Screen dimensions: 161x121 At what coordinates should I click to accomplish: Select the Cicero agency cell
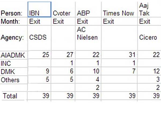point(149,38)
